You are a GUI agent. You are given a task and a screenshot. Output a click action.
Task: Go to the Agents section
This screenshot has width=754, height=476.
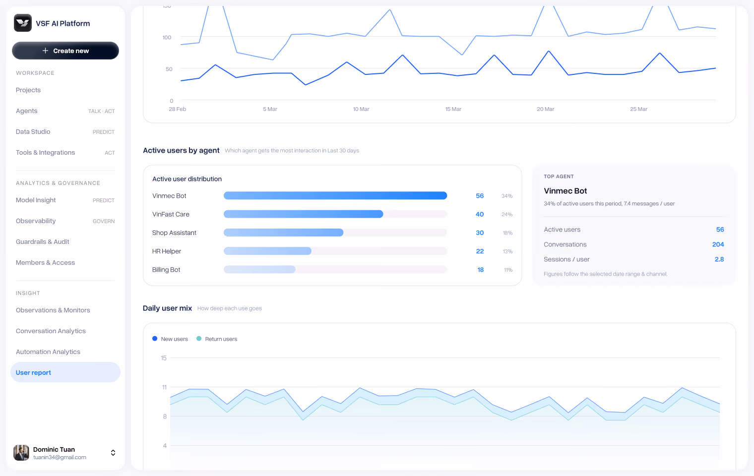(65, 111)
